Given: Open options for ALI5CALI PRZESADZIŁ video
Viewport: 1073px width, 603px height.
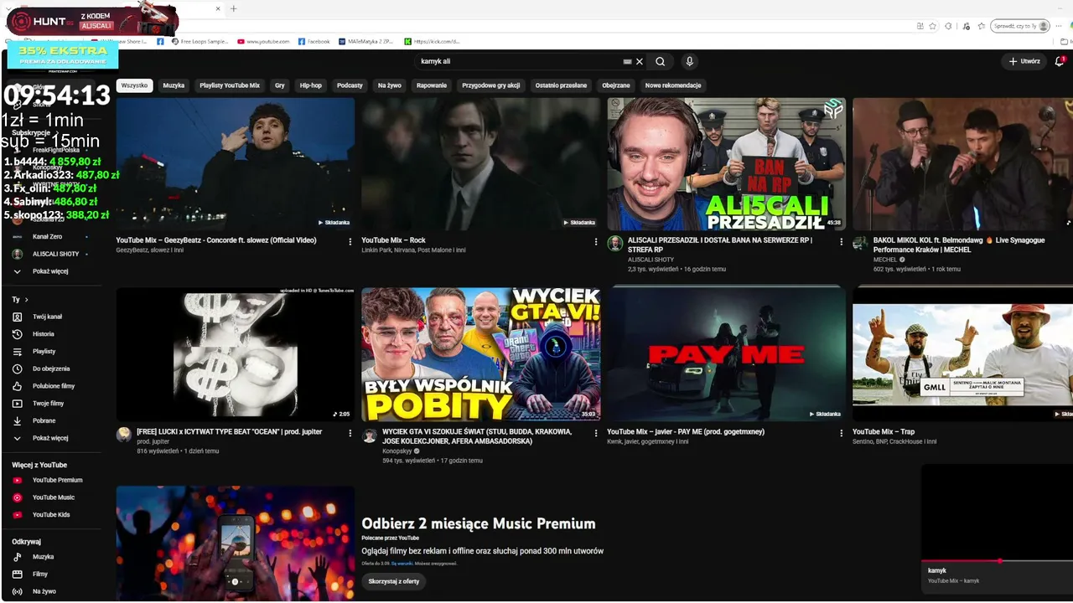Looking at the screenshot, I should pyautogui.click(x=842, y=241).
